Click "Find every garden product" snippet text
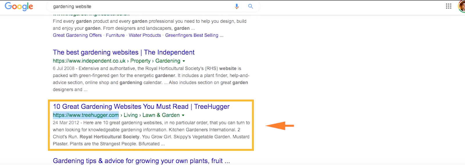 150,25
